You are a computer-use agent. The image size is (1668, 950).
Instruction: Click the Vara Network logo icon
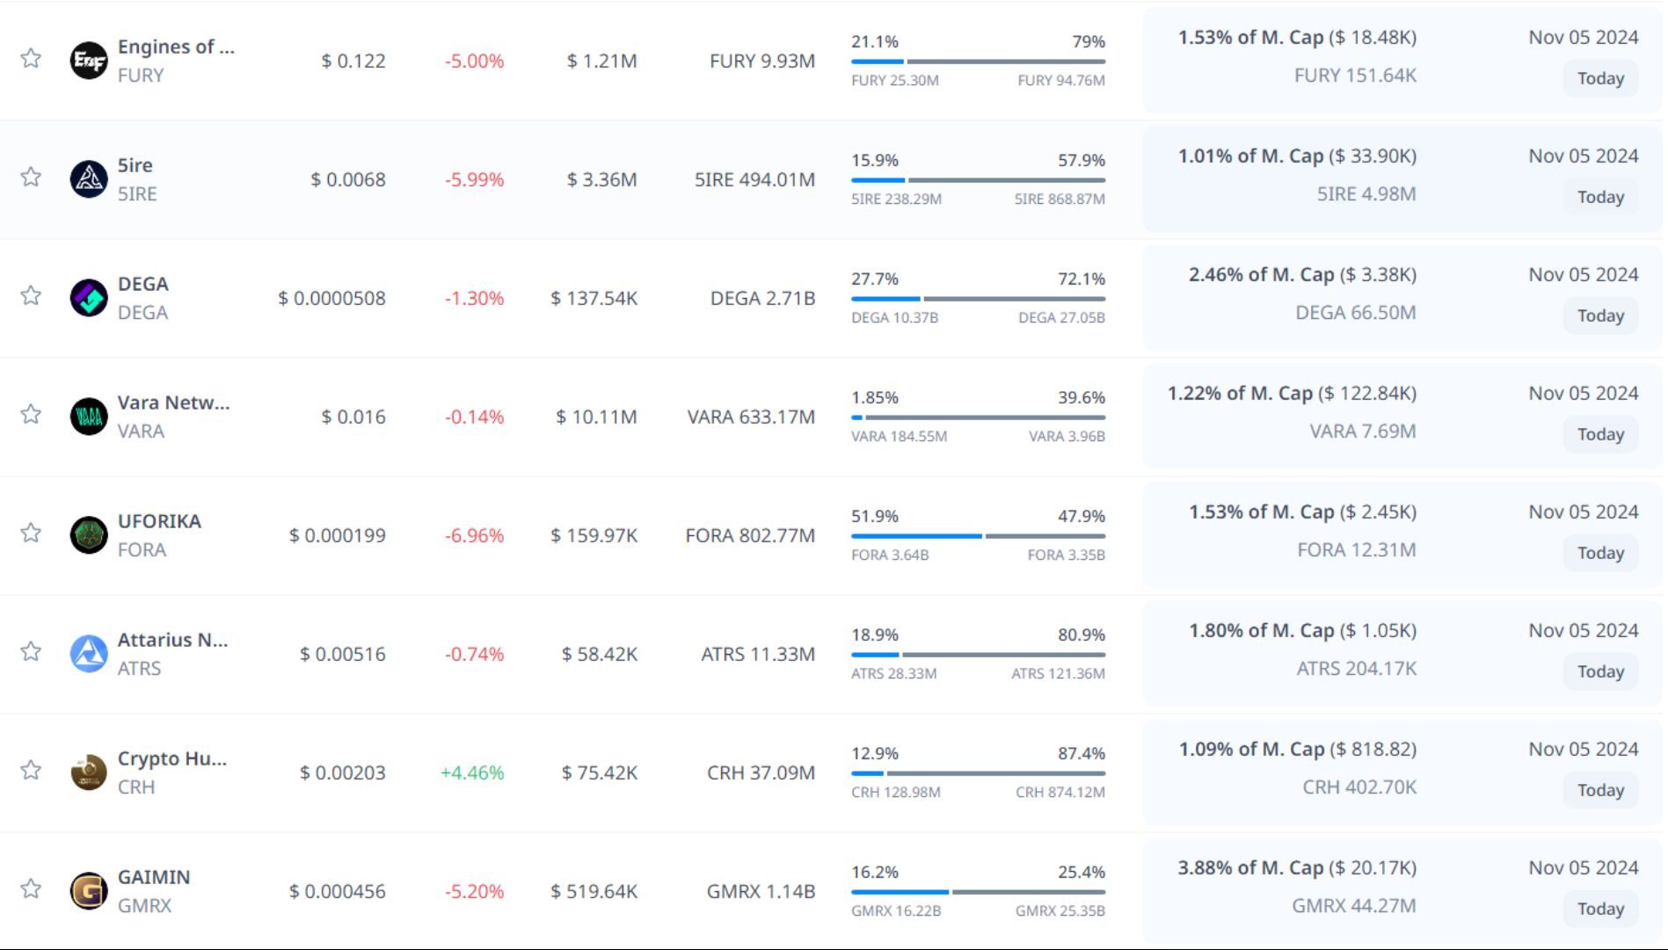coord(89,417)
